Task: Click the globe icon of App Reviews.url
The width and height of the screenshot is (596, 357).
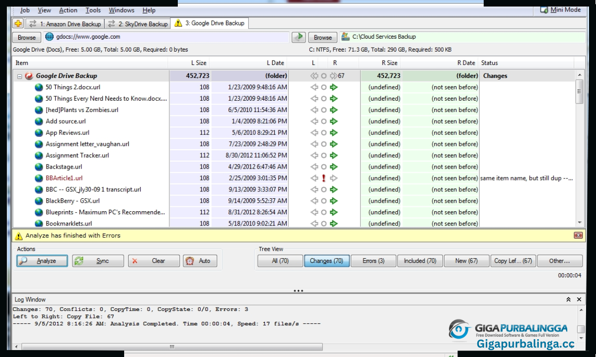Action: [x=39, y=133]
